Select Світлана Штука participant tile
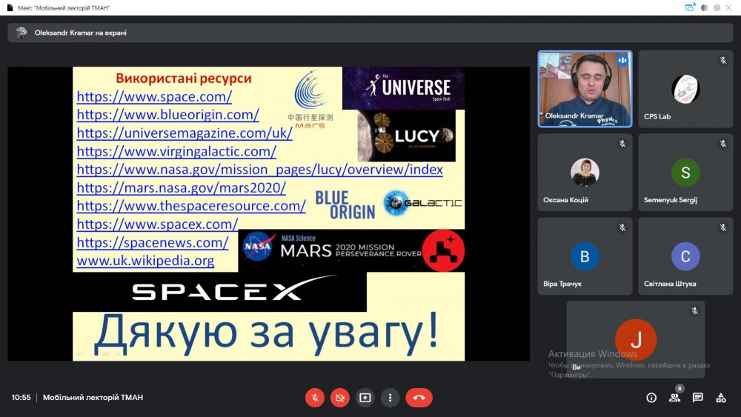741x417 pixels. pyautogui.click(x=685, y=256)
